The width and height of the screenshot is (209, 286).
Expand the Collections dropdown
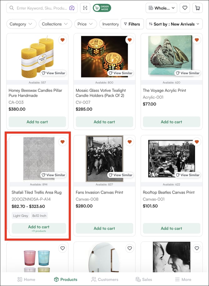coord(55,24)
